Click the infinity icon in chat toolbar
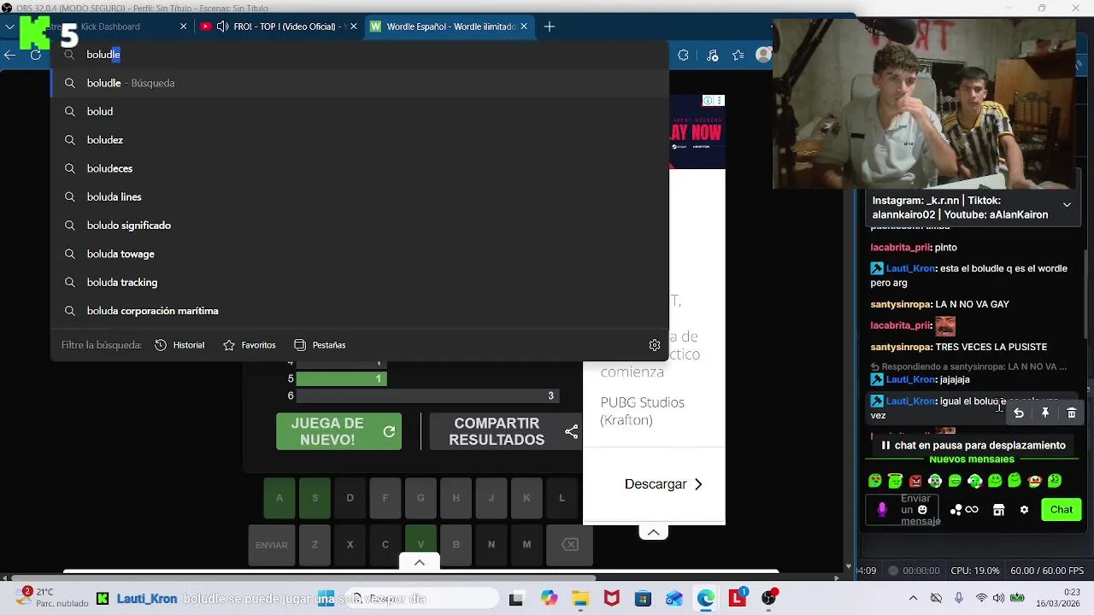This screenshot has height=615, width=1094. click(x=972, y=510)
